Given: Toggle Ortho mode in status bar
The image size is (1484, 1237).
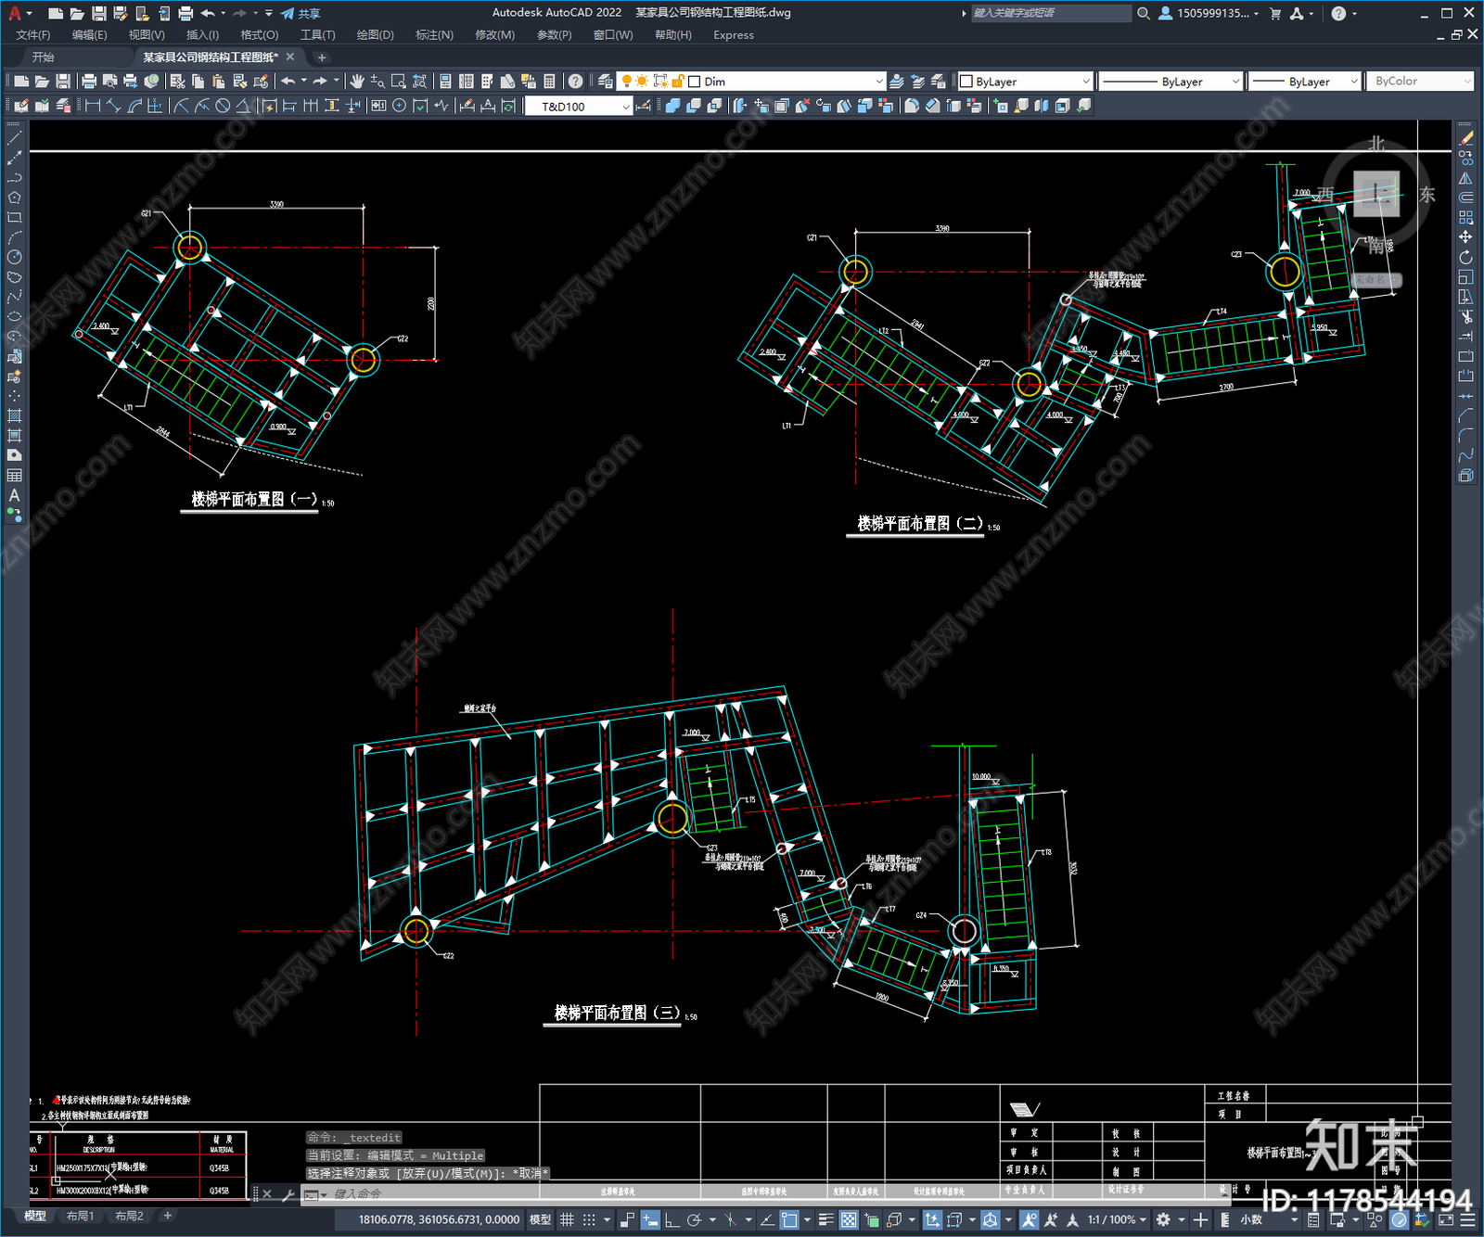Looking at the screenshot, I should [672, 1219].
